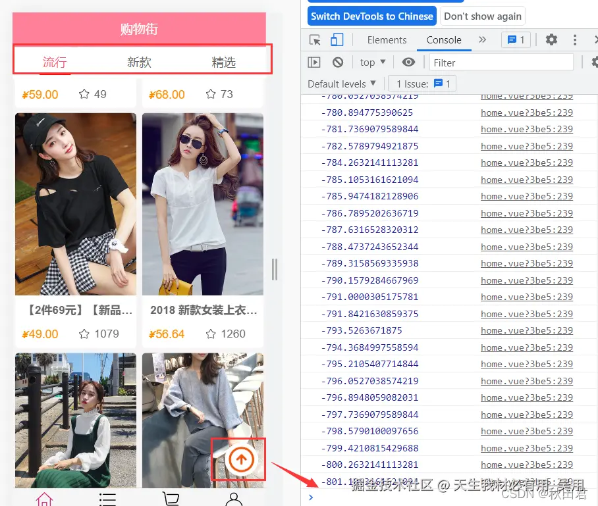Click the clear console icon
The width and height of the screenshot is (598, 506).
pyautogui.click(x=337, y=62)
